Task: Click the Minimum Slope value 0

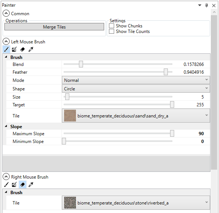Action: point(203,142)
